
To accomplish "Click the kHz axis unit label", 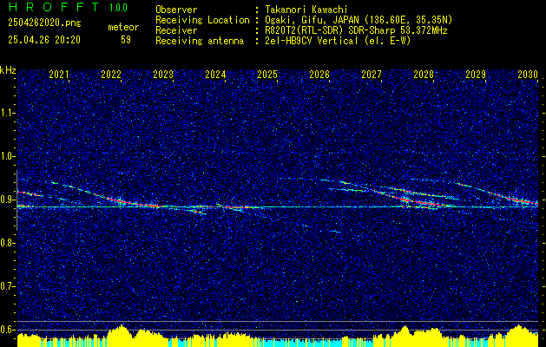I will coord(8,70).
